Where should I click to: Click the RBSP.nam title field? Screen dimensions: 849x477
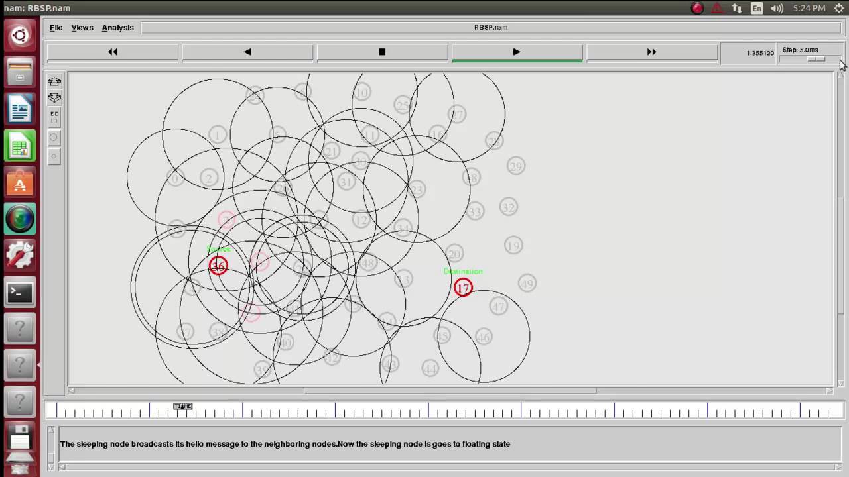491,28
